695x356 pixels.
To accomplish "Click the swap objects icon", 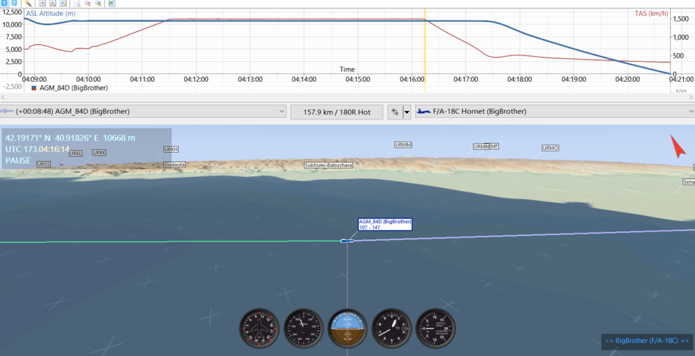I will pos(395,112).
